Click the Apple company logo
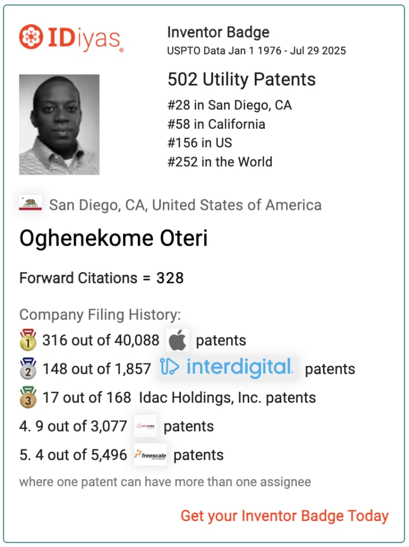This screenshot has width=409, height=547. [177, 340]
